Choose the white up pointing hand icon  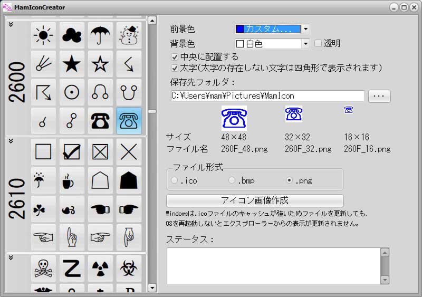pyautogui.click(x=72, y=237)
